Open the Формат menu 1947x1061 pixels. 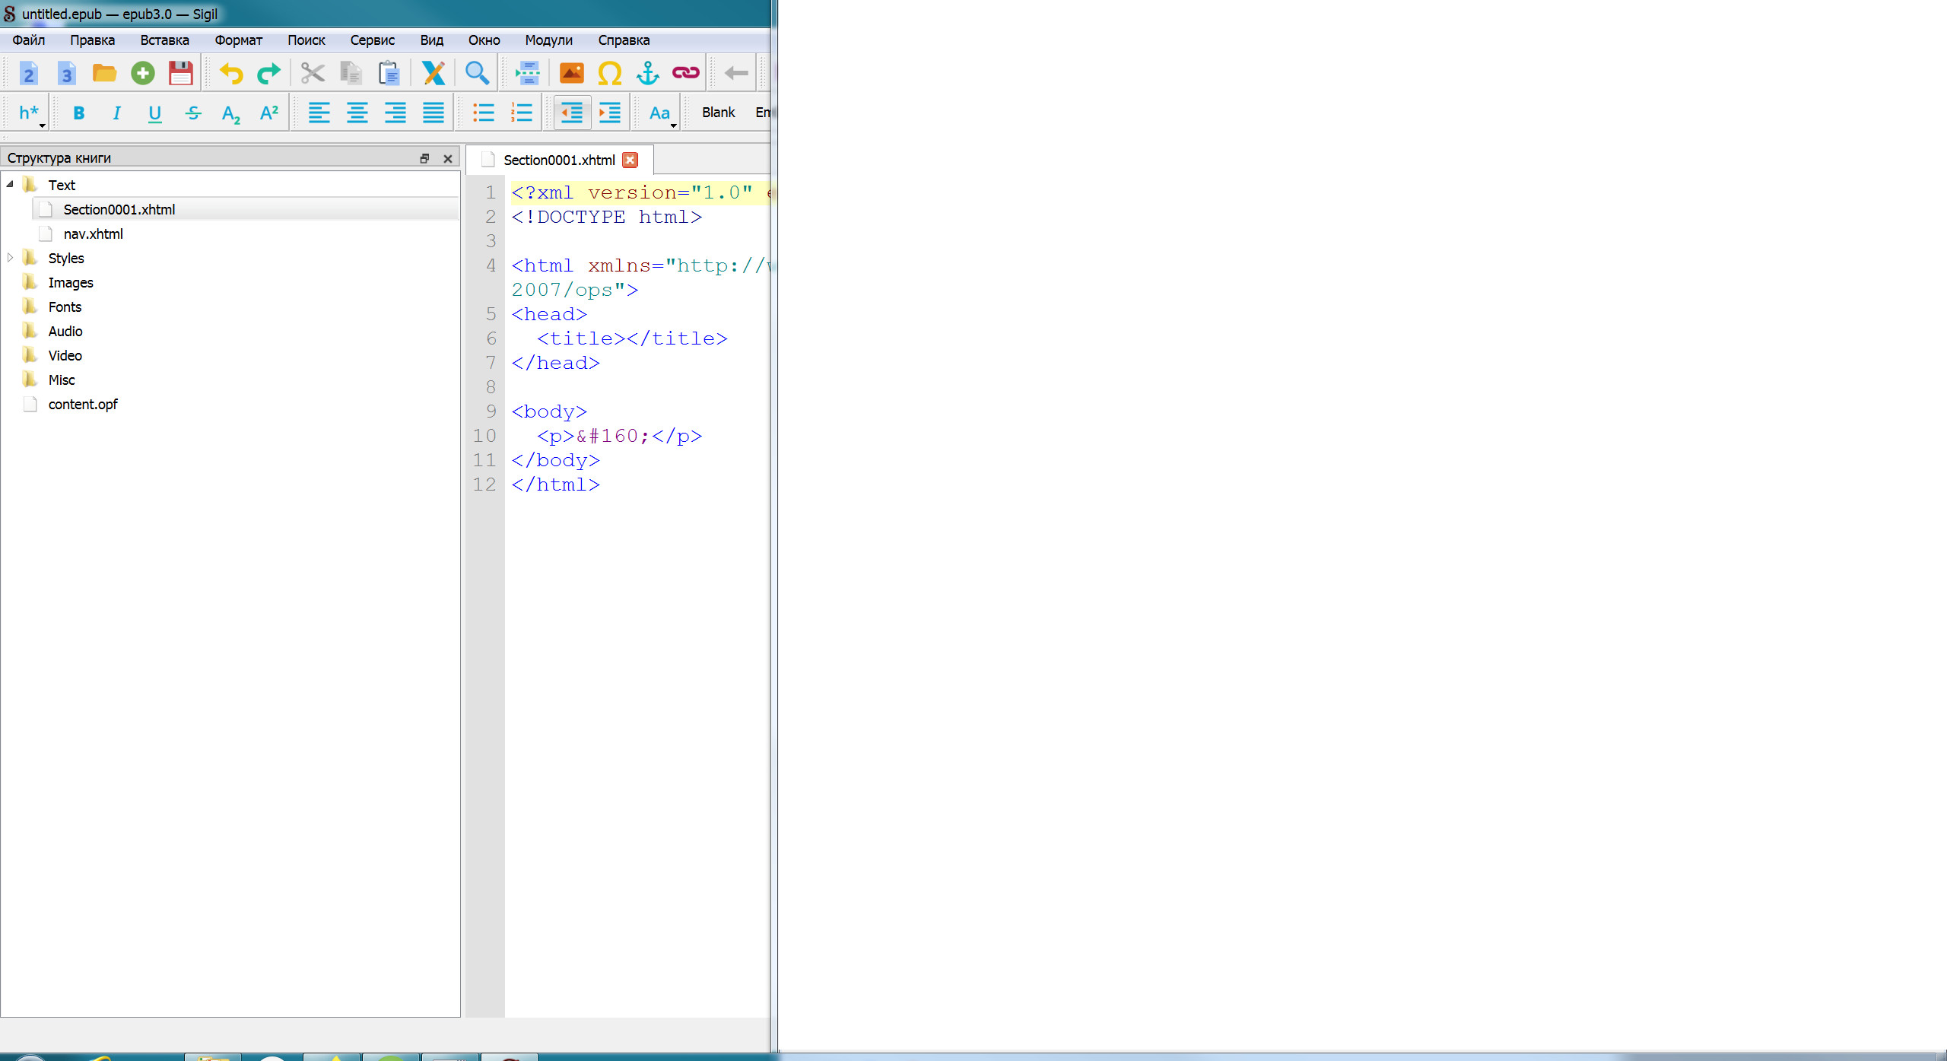click(238, 40)
